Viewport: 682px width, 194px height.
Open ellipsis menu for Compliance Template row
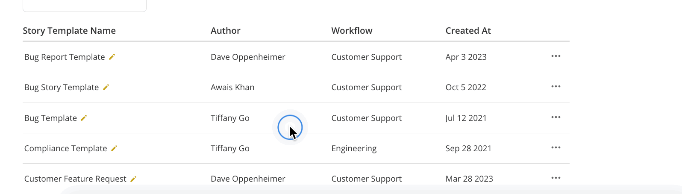(556, 148)
